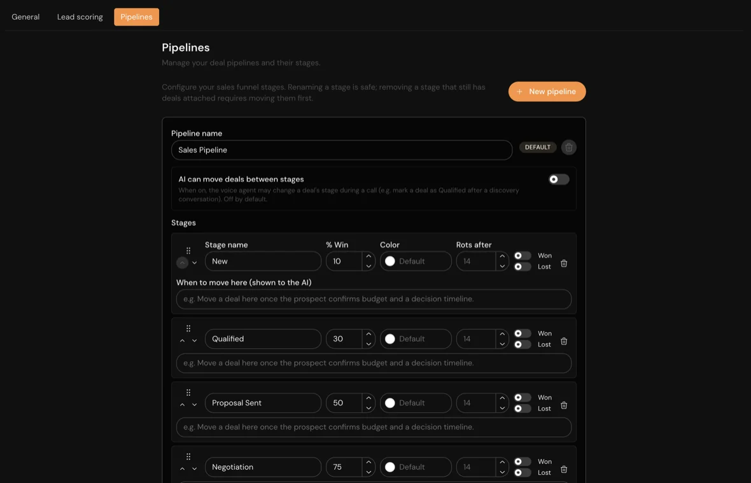The width and height of the screenshot is (751, 483).
Task: Edit the Pipeline name field
Action: pos(342,150)
